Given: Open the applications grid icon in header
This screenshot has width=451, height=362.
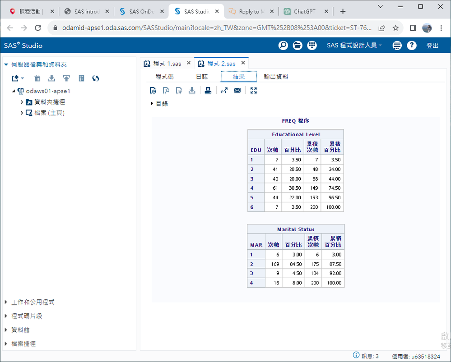Looking at the screenshot, I should [x=312, y=46].
